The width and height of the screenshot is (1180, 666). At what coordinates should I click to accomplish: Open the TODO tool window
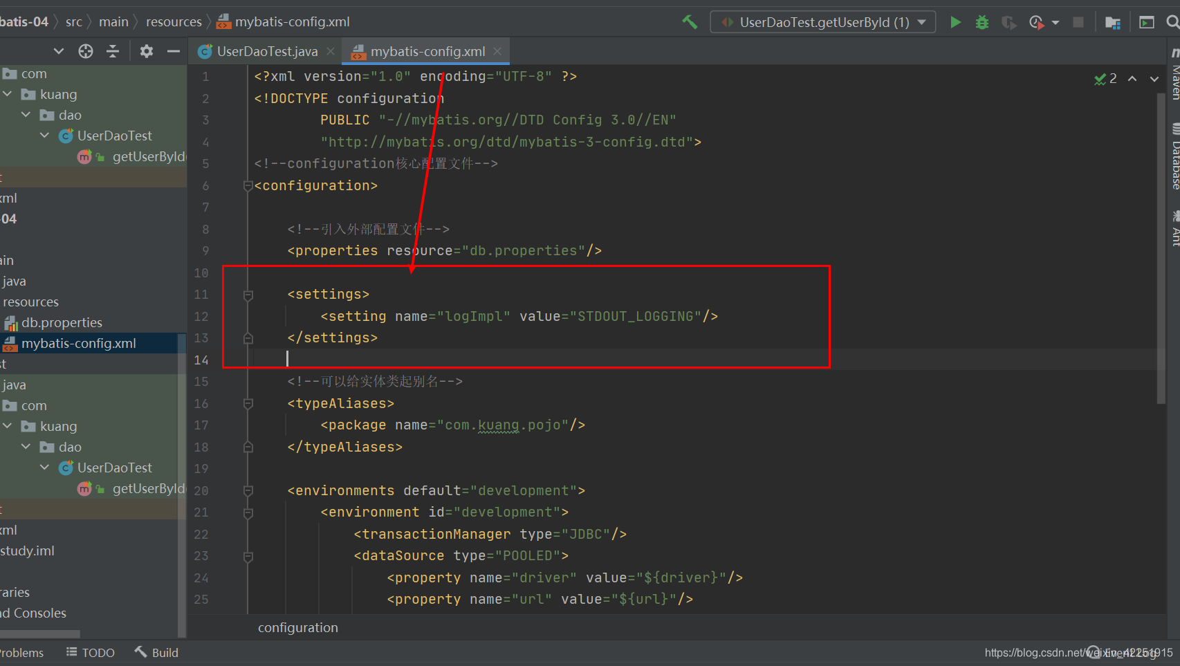click(x=91, y=652)
